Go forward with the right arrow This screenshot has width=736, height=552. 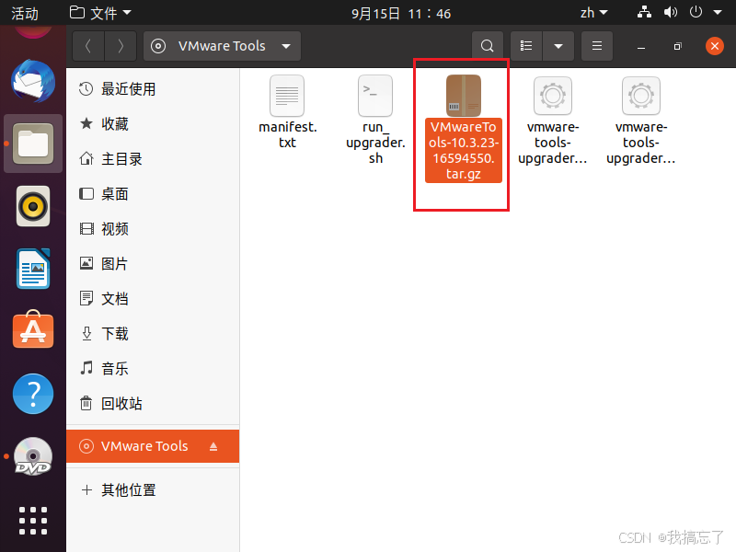pyautogui.click(x=121, y=46)
